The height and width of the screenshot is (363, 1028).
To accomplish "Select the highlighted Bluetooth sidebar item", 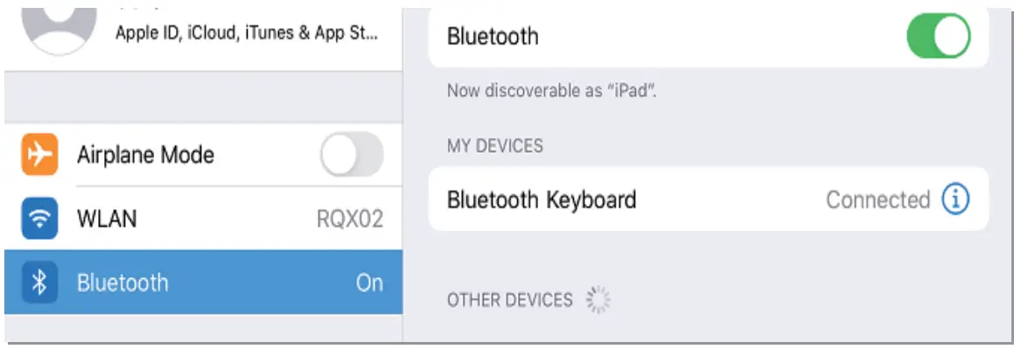I will click(203, 283).
